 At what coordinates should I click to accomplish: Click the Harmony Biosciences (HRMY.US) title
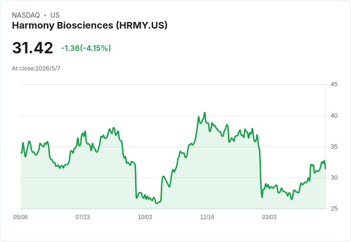(x=90, y=26)
